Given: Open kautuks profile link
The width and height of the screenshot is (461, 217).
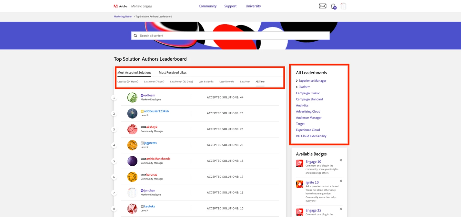Looking at the screenshot, I should 149,206.
